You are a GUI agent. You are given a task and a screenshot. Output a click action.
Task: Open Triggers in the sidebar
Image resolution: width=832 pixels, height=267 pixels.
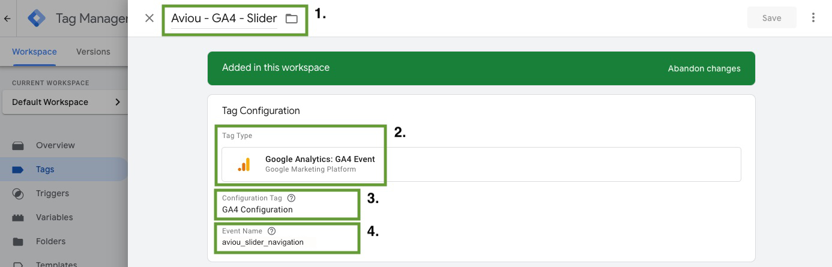point(52,193)
